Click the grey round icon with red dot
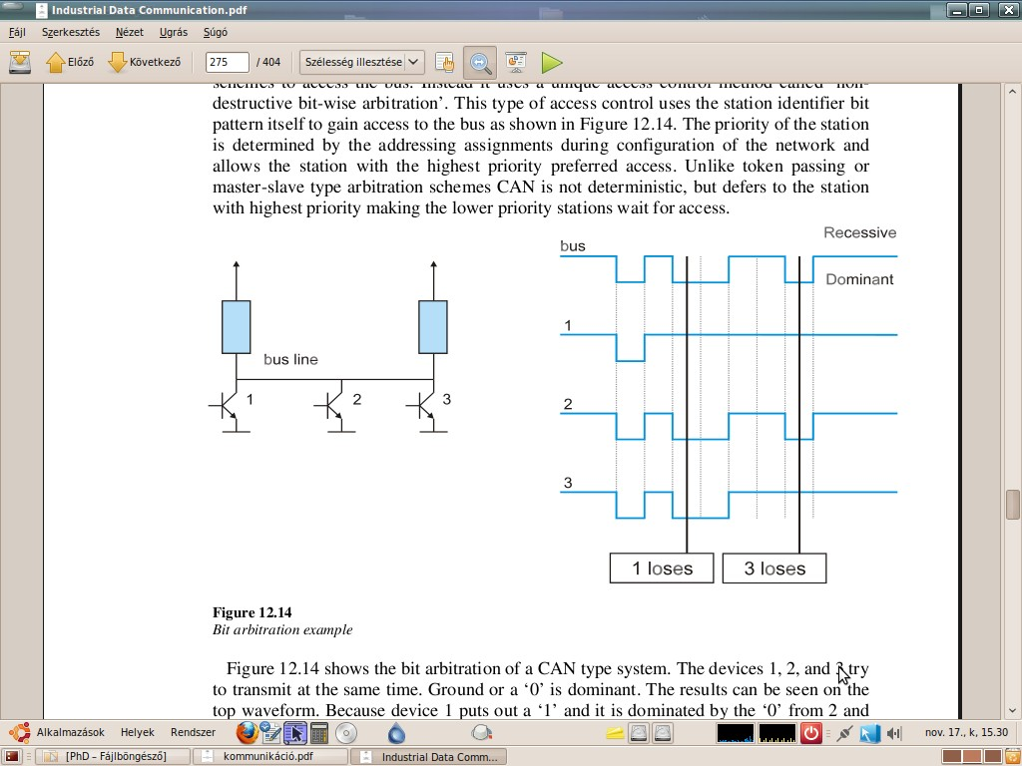 [481, 733]
